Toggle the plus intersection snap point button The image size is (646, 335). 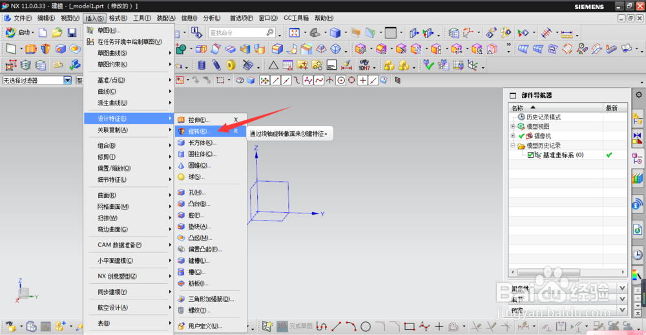point(362,80)
